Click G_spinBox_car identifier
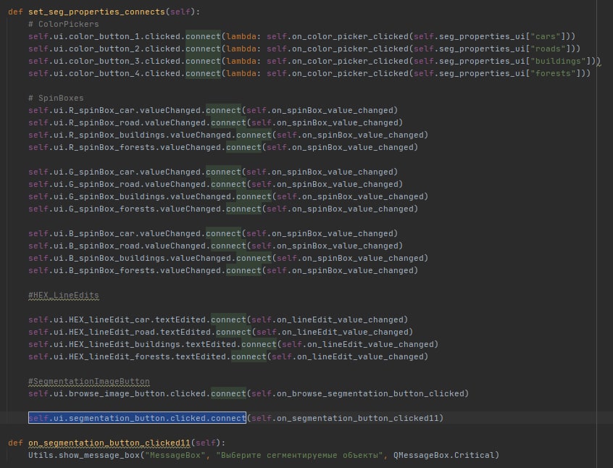 click(x=101, y=172)
